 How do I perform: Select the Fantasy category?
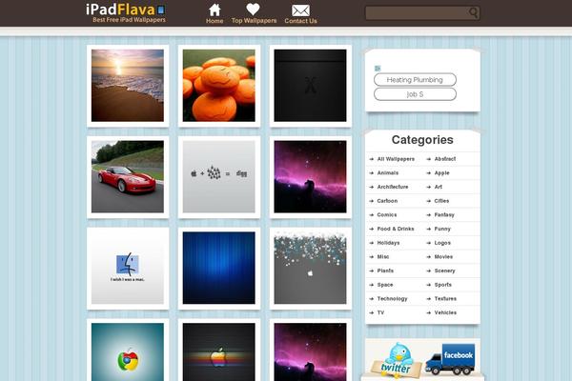coord(444,214)
